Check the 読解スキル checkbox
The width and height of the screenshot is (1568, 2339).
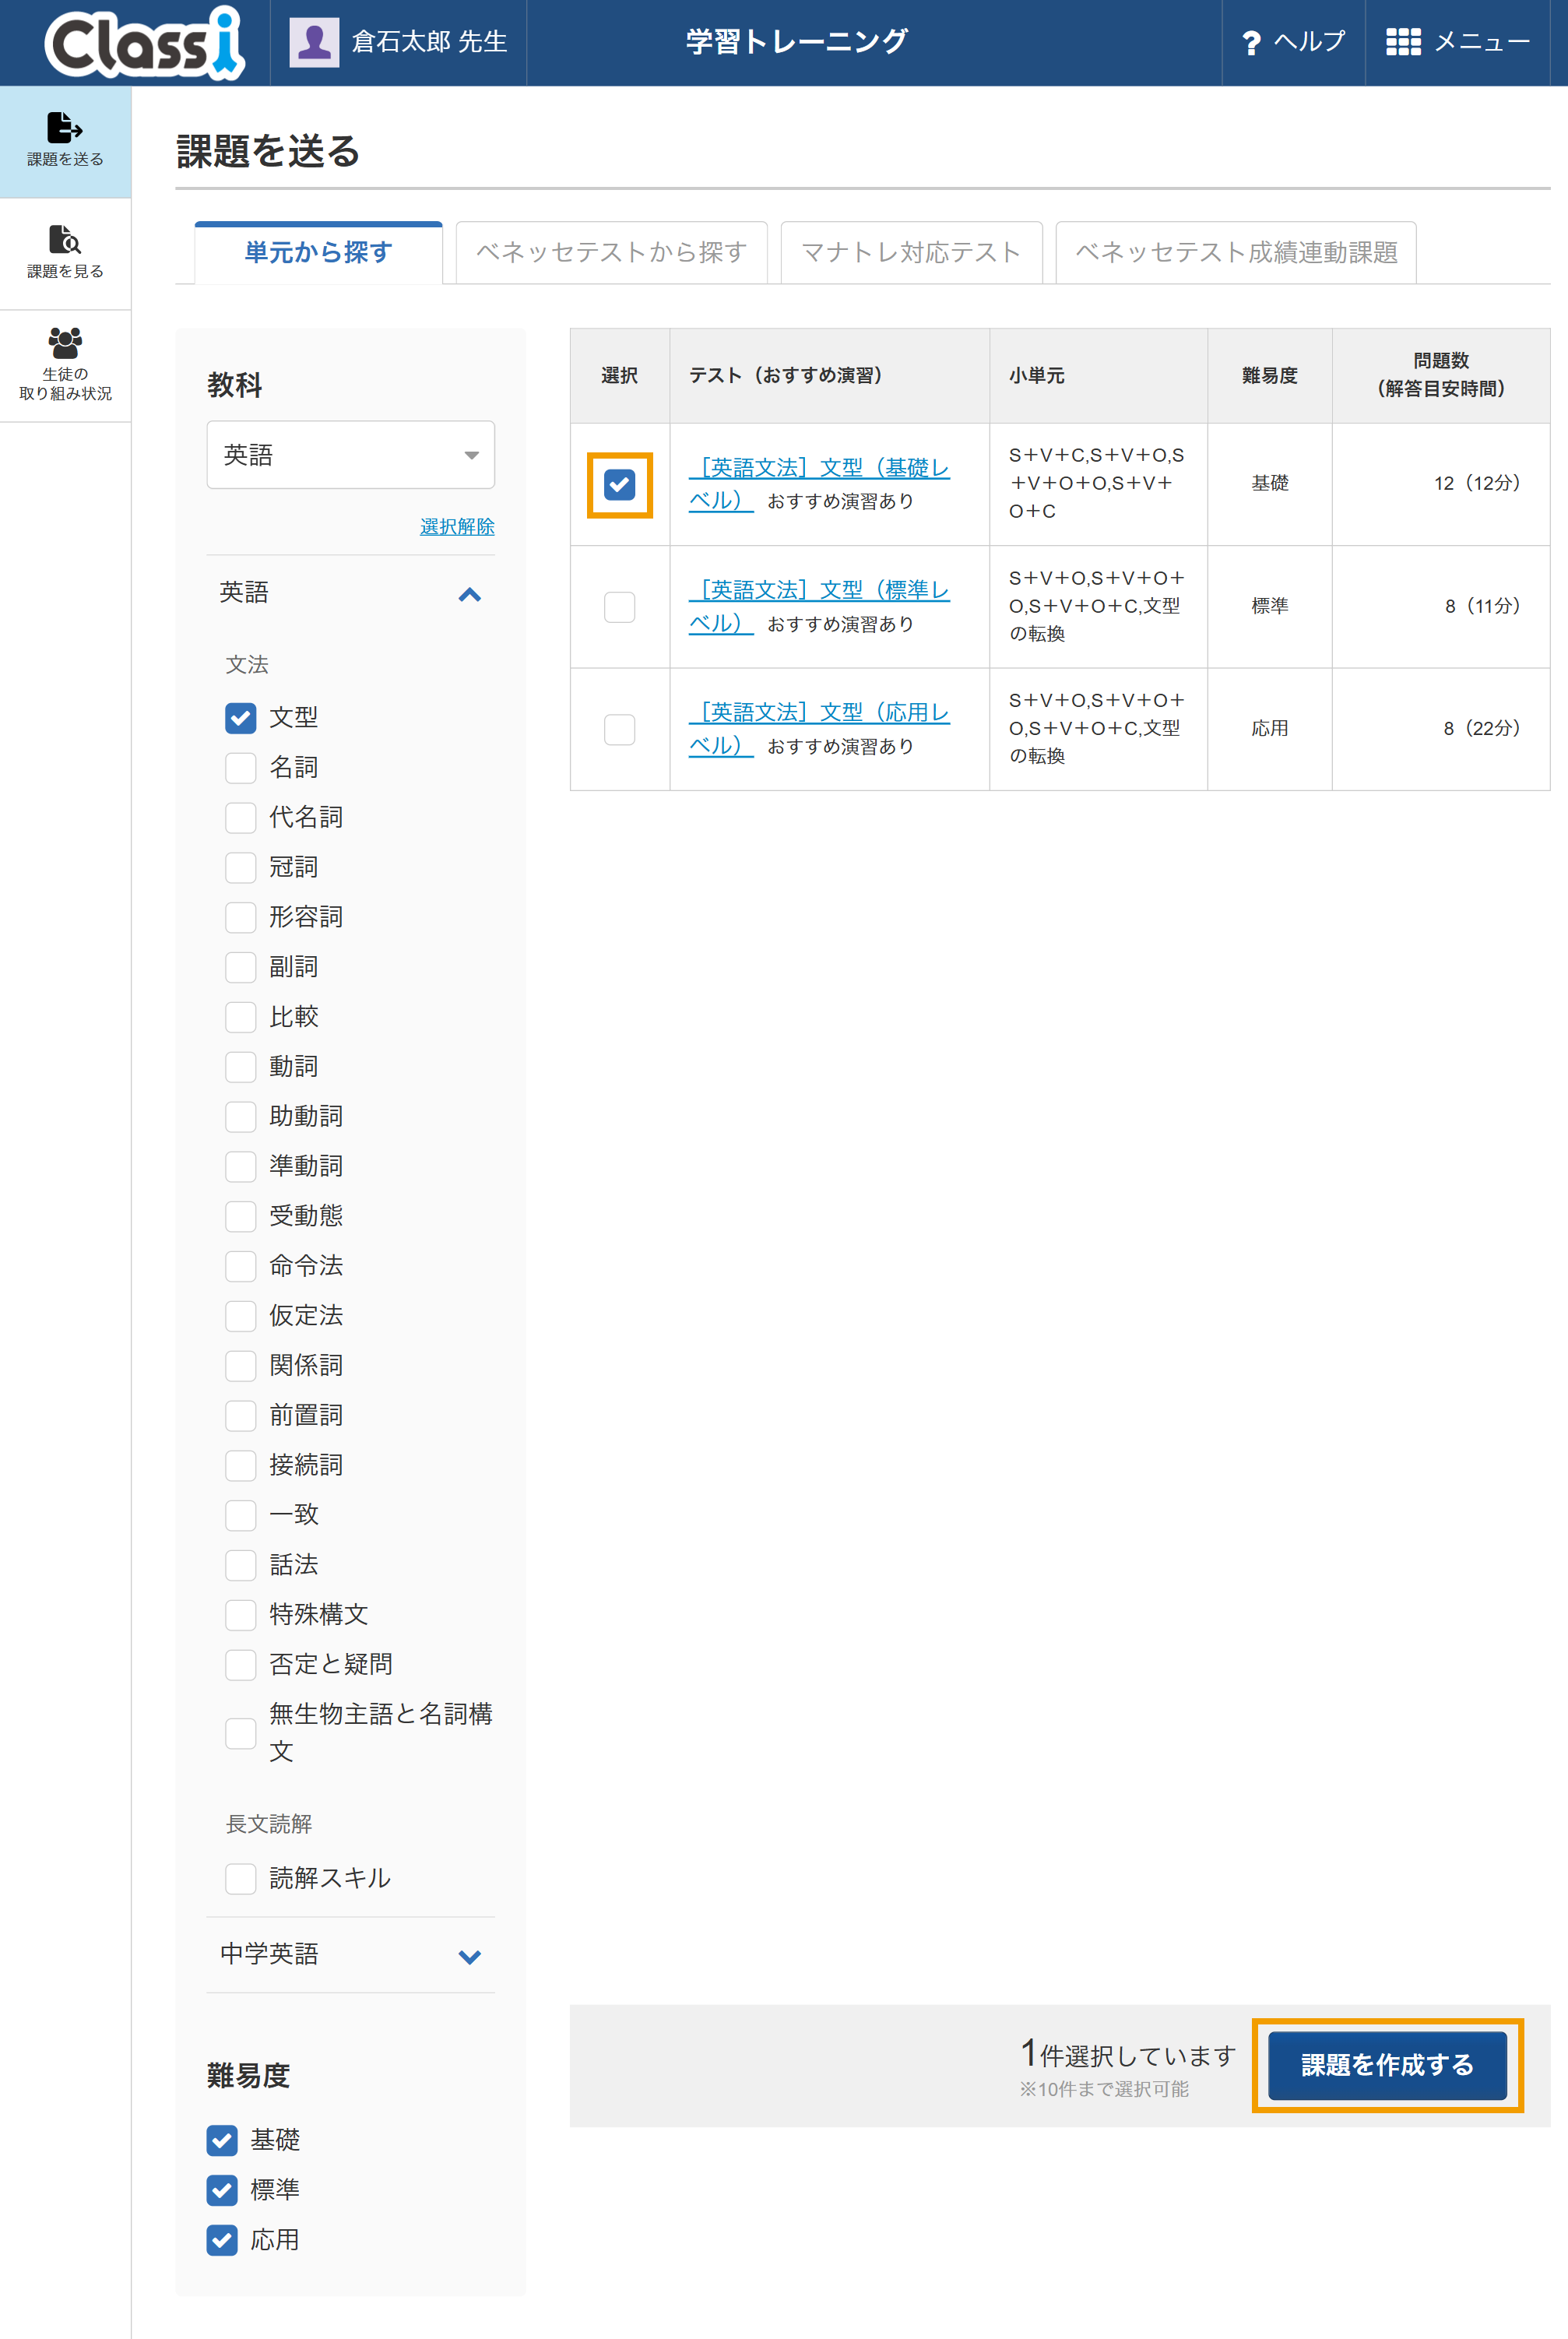click(240, 1879)
